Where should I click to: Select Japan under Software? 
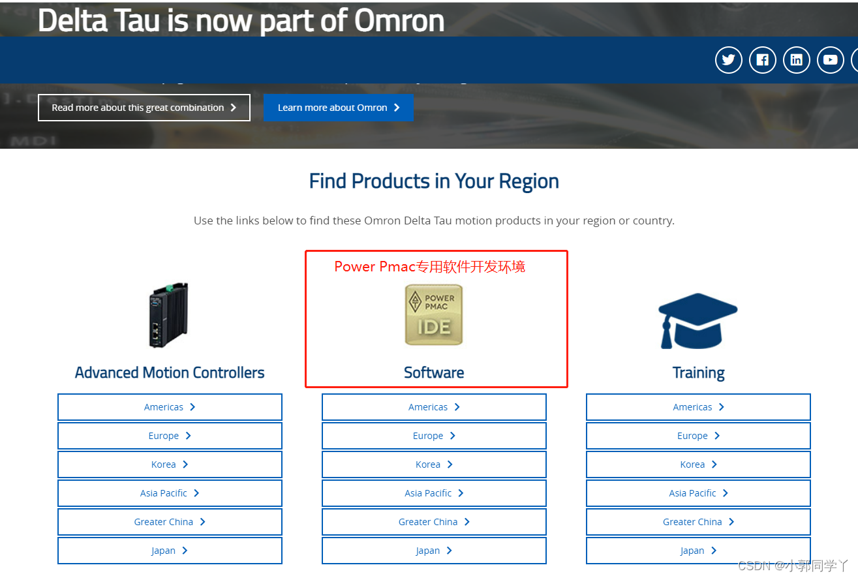coord(434,551)
